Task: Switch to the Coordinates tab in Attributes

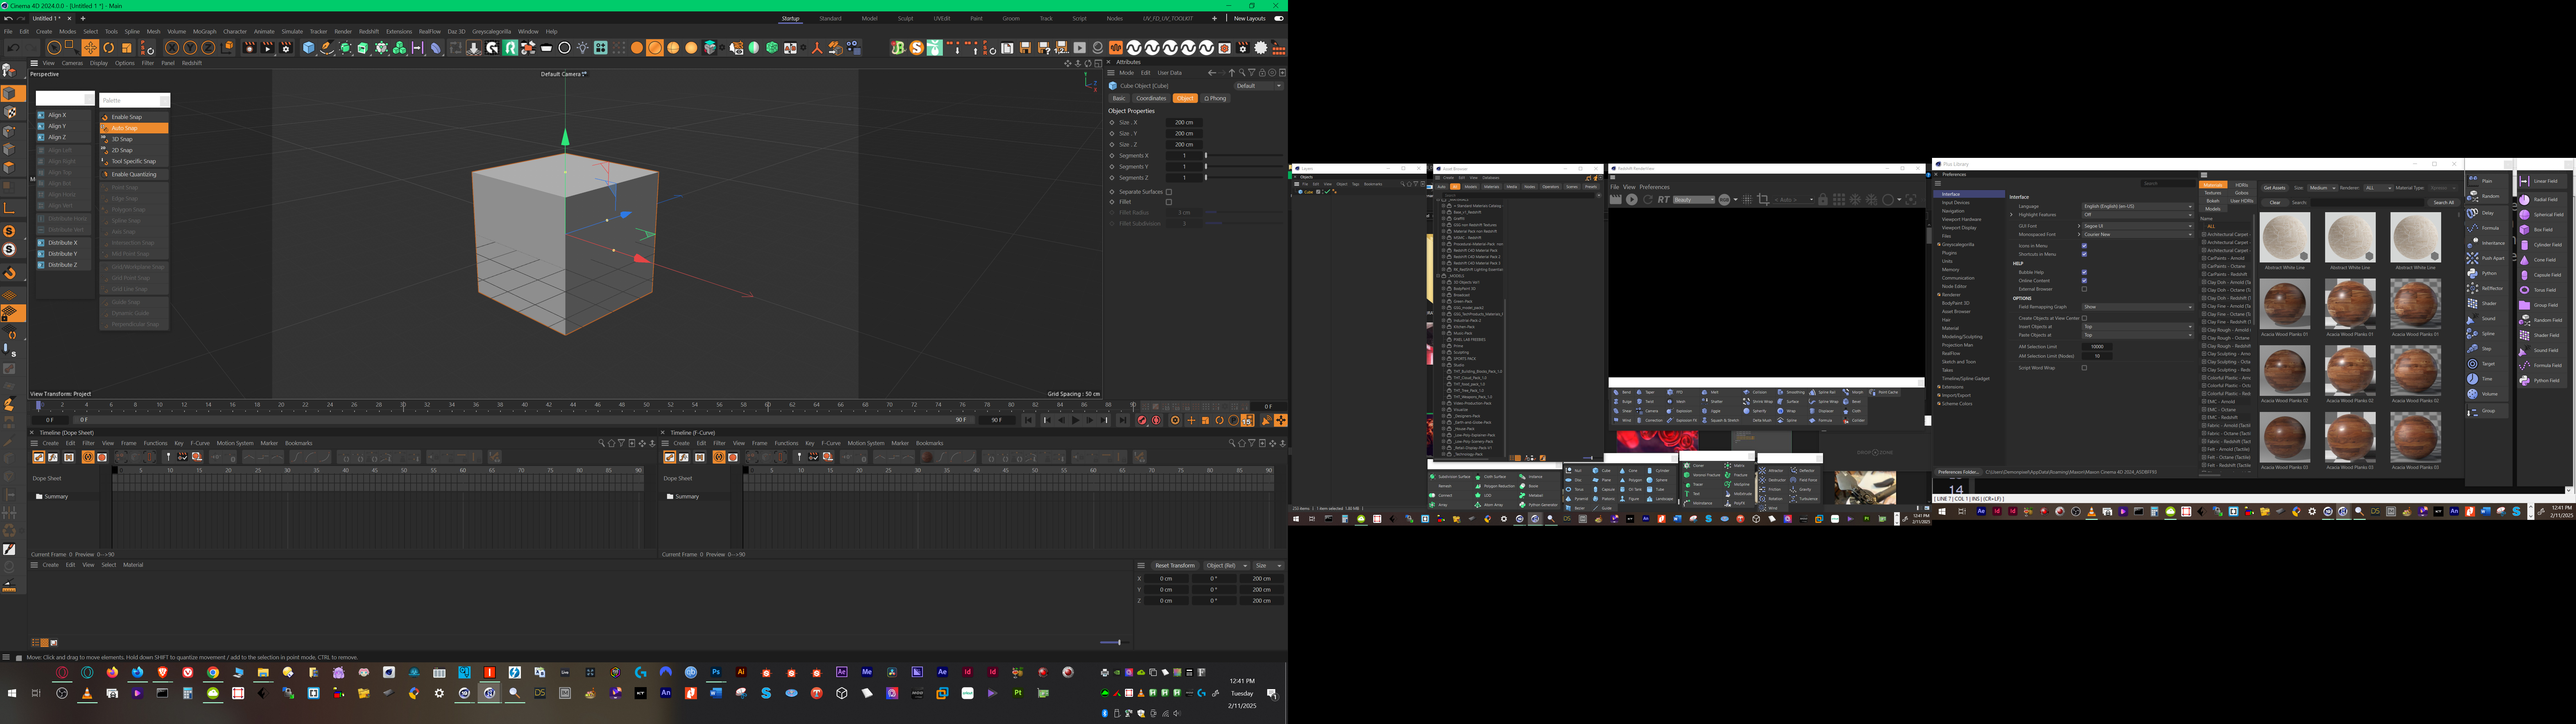Action: click(1151, 98)
